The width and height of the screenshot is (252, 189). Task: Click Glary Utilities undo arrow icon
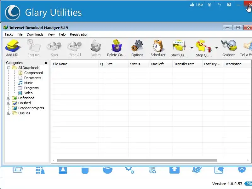(219, 5)
